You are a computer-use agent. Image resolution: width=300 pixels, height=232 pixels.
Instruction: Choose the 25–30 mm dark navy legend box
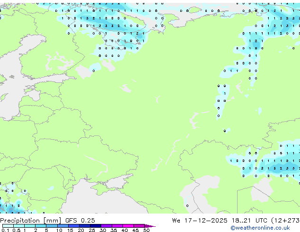(x=96, y=226)
